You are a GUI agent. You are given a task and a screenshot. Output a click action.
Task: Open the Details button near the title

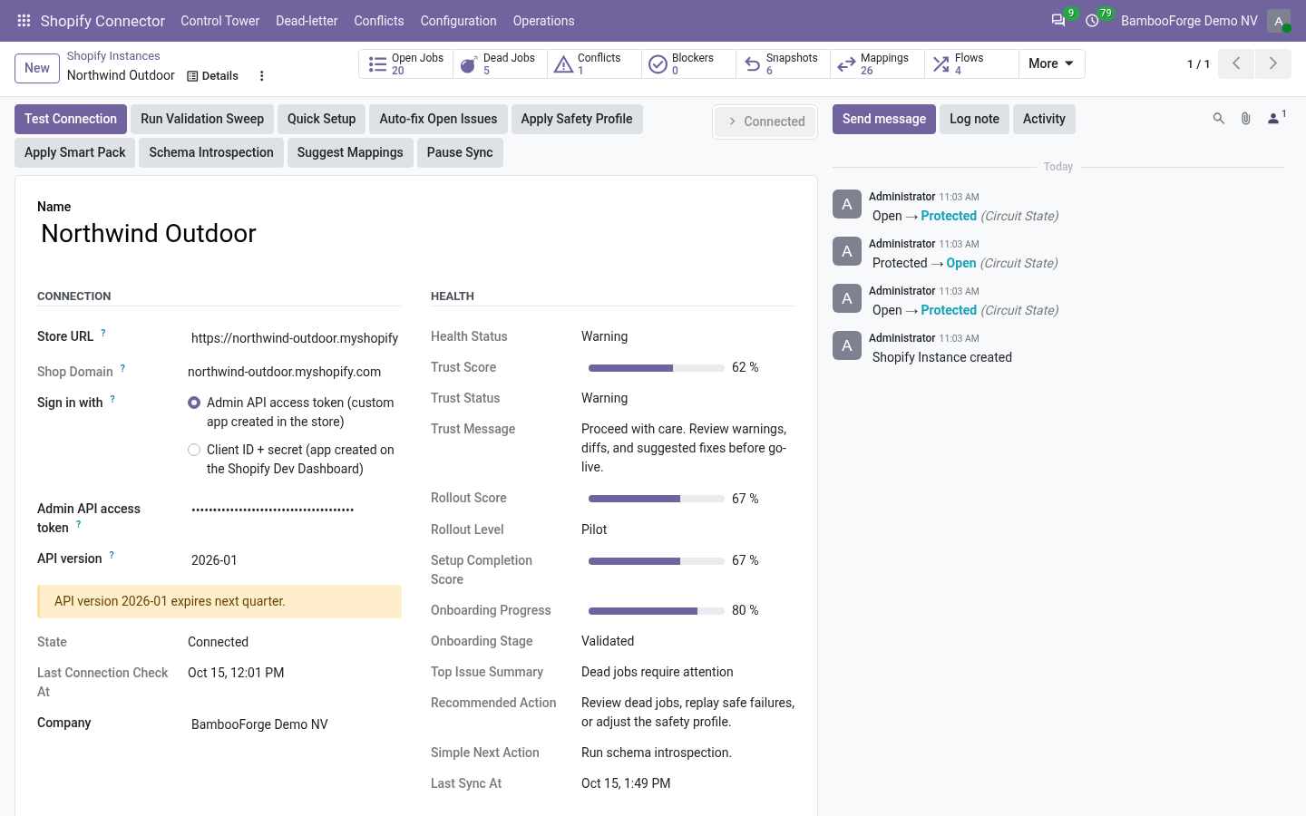[x=213, y=76]
